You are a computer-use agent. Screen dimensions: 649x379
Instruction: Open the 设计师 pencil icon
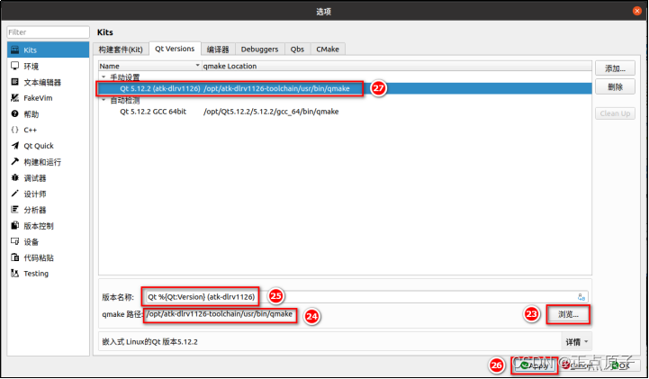point(15,194)
